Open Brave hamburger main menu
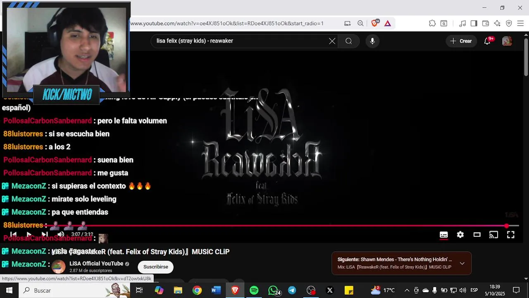 tap(520, 23)
